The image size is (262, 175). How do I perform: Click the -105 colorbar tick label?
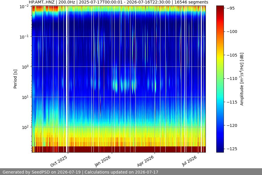click(232, 55)
